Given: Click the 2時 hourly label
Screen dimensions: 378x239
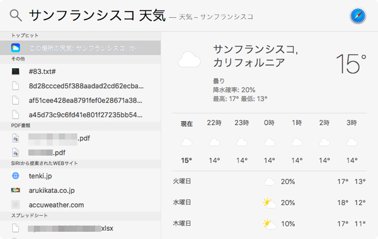Looking at the screenshot, I should pyautogui.click(x=324, y=122).
